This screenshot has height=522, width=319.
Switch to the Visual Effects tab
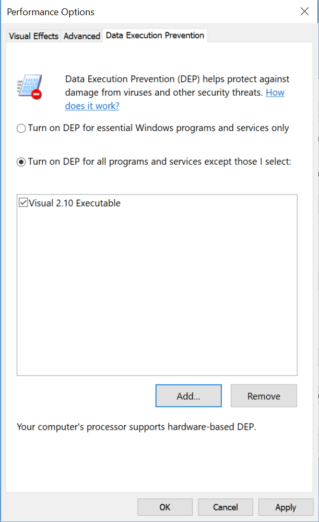[x=33, y=36]
